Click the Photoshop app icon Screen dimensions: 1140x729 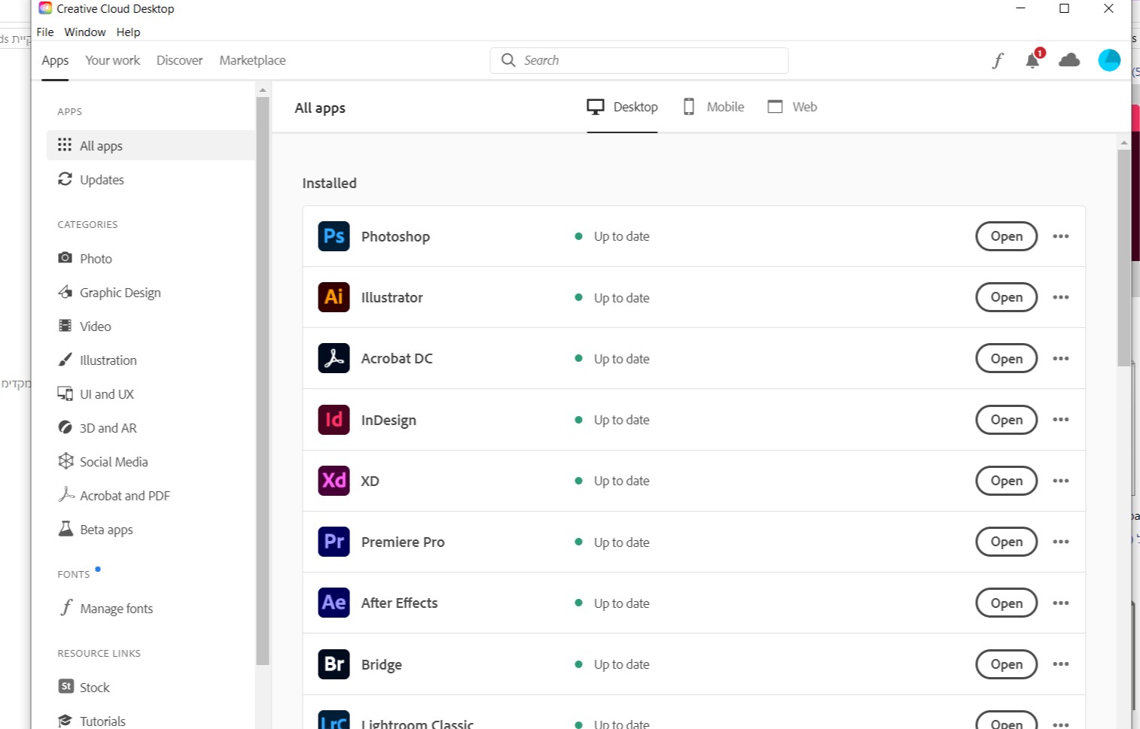334,236
